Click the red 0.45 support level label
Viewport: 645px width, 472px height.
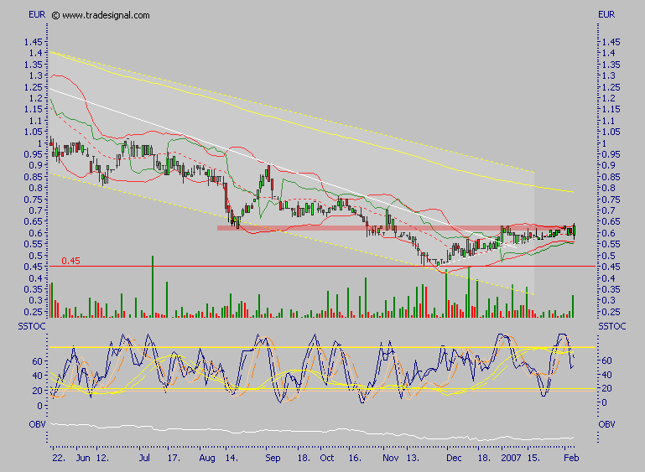coord(70,262)
